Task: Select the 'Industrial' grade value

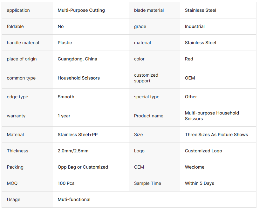Action: coord(194,26)
